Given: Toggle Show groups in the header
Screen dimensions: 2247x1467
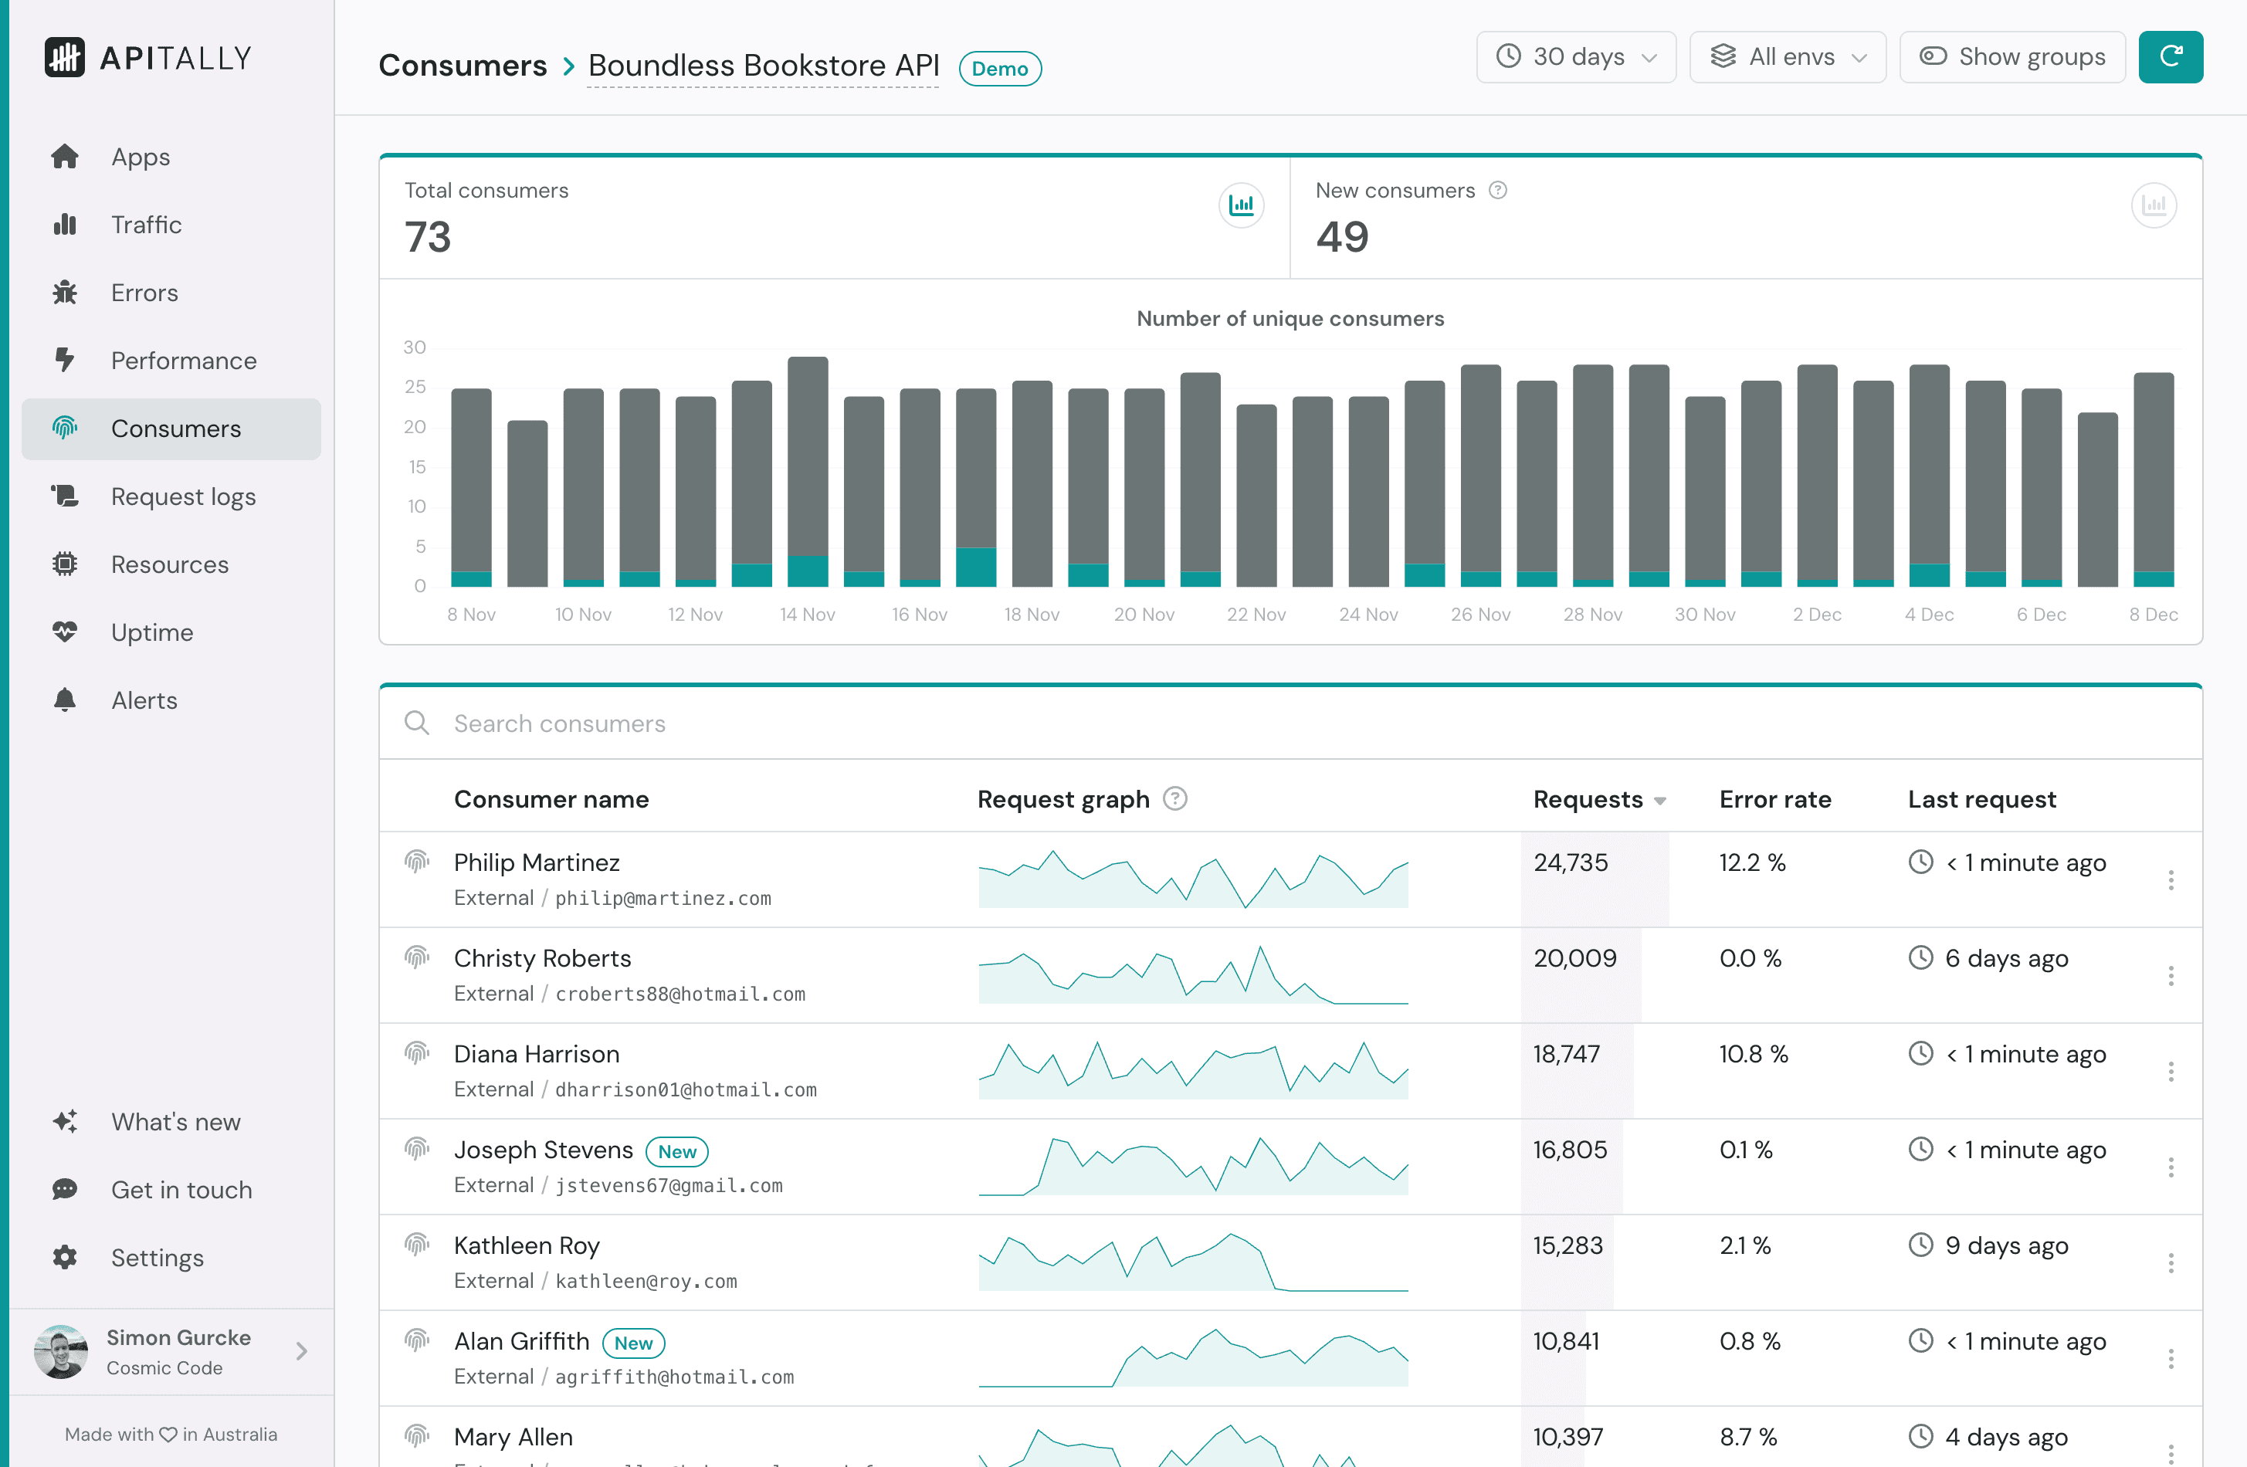Looking at the screenshot, I should [2012, 56].
